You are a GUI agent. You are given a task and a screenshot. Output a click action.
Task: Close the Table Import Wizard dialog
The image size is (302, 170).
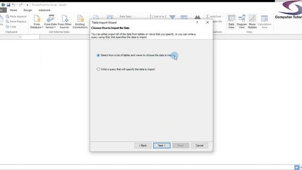[208, 23]
